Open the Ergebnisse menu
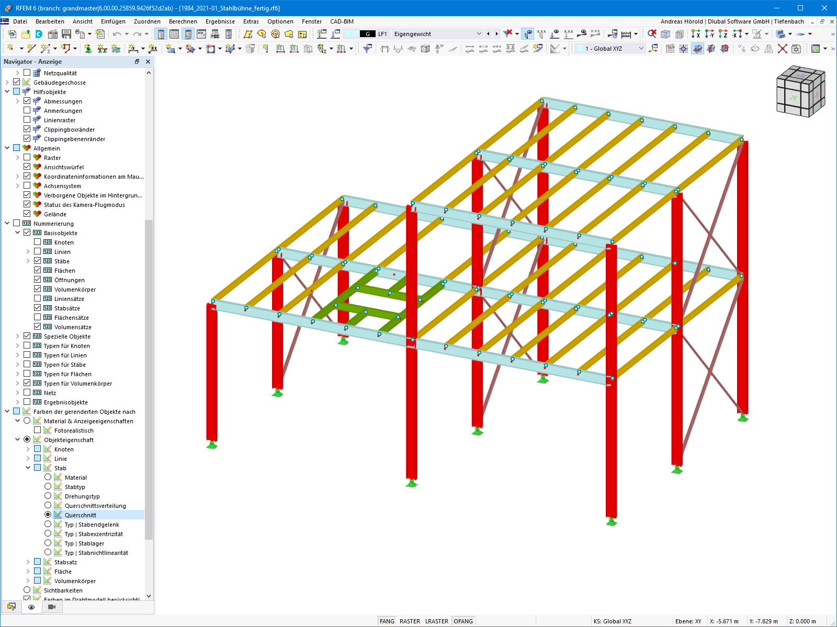 pyautogui.click(x=220, y=21)
